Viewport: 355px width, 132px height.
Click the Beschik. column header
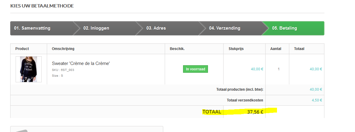177,49
